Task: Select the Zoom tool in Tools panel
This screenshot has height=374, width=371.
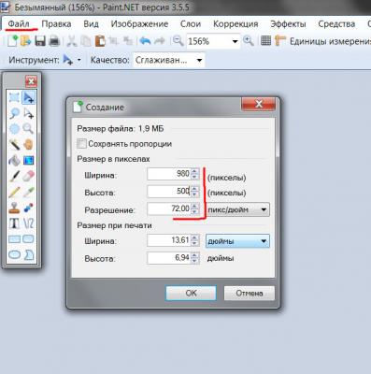Action: 29,128
